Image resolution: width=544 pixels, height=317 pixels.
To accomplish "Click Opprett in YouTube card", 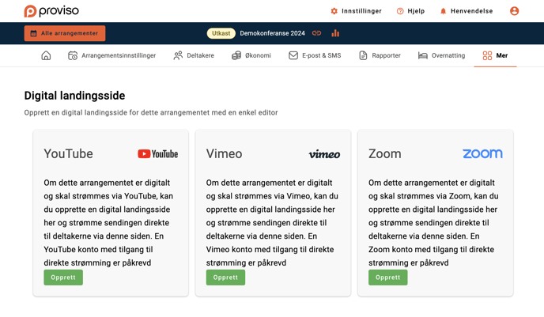I will (63, 277).
